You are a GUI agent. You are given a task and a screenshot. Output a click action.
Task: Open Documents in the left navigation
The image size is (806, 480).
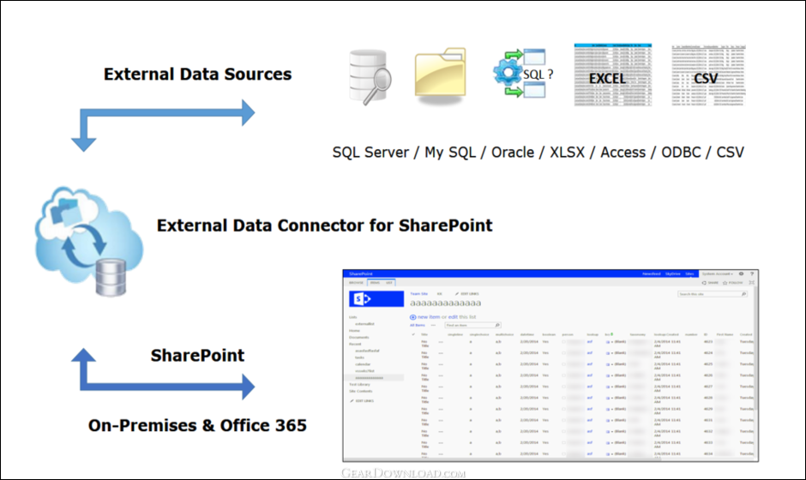click(x=358, y=338)
